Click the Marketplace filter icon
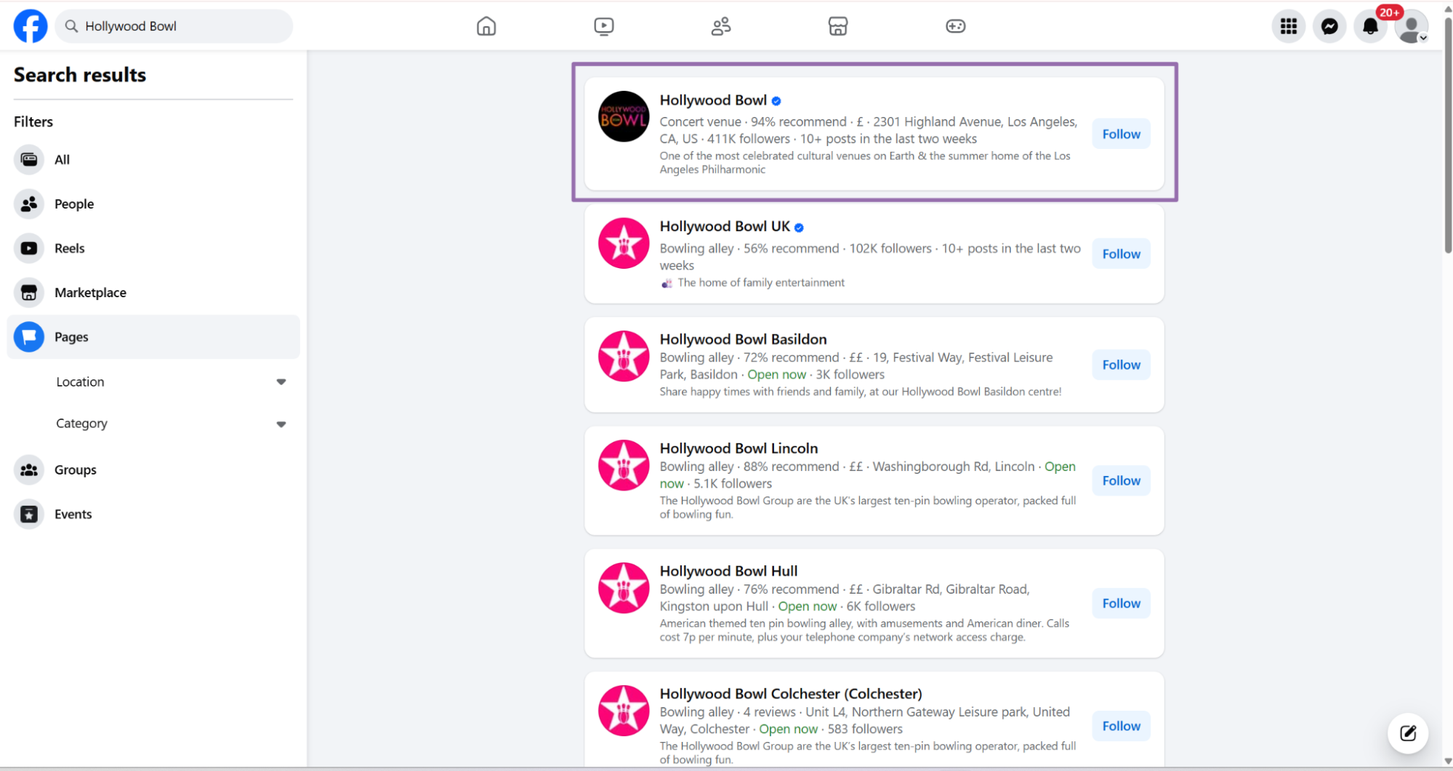The image size is (1453, 771). [x=29, y=293]
